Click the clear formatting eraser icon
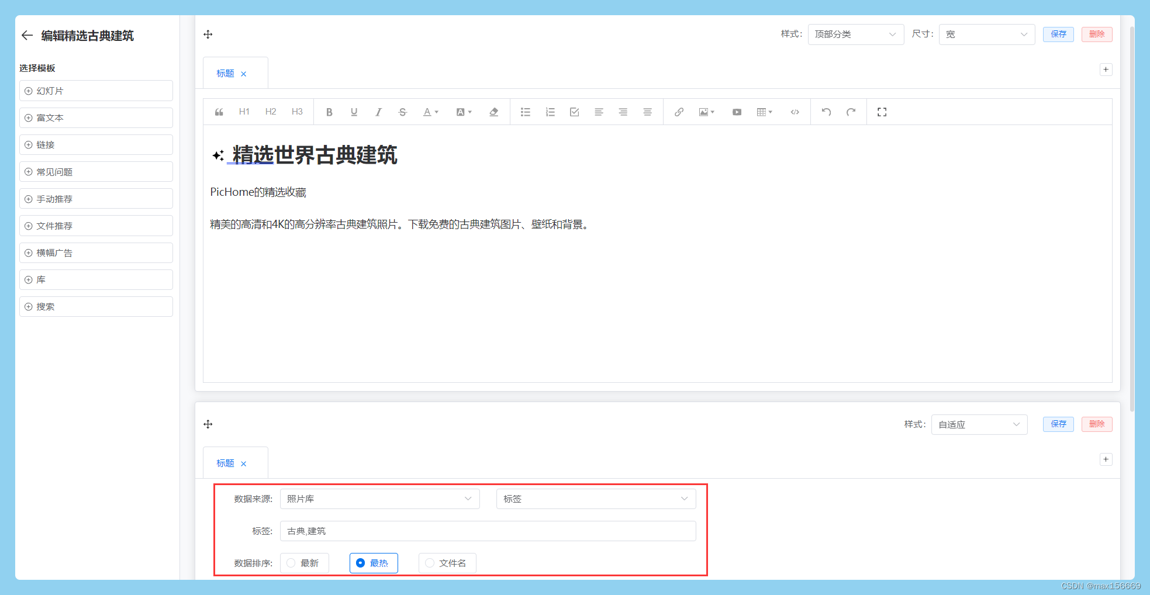 point(494,112)
